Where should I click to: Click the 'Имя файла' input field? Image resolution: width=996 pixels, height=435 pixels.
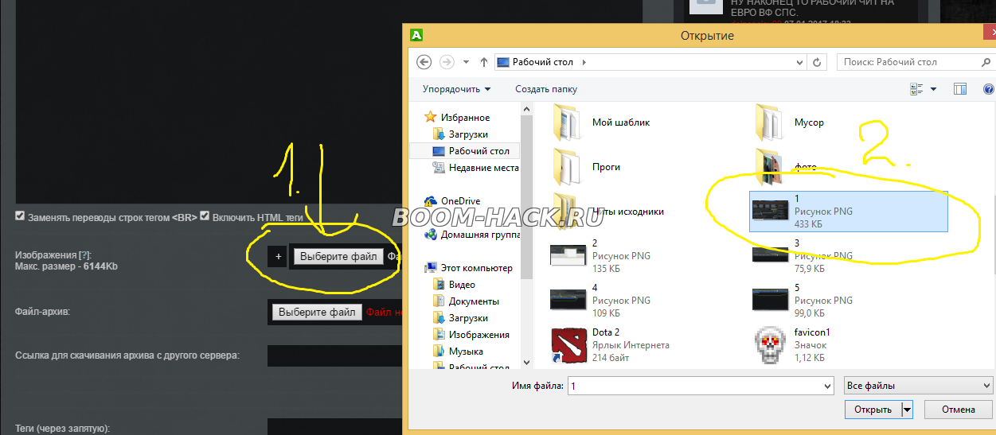pyautogui.click(x=701, y=386)
